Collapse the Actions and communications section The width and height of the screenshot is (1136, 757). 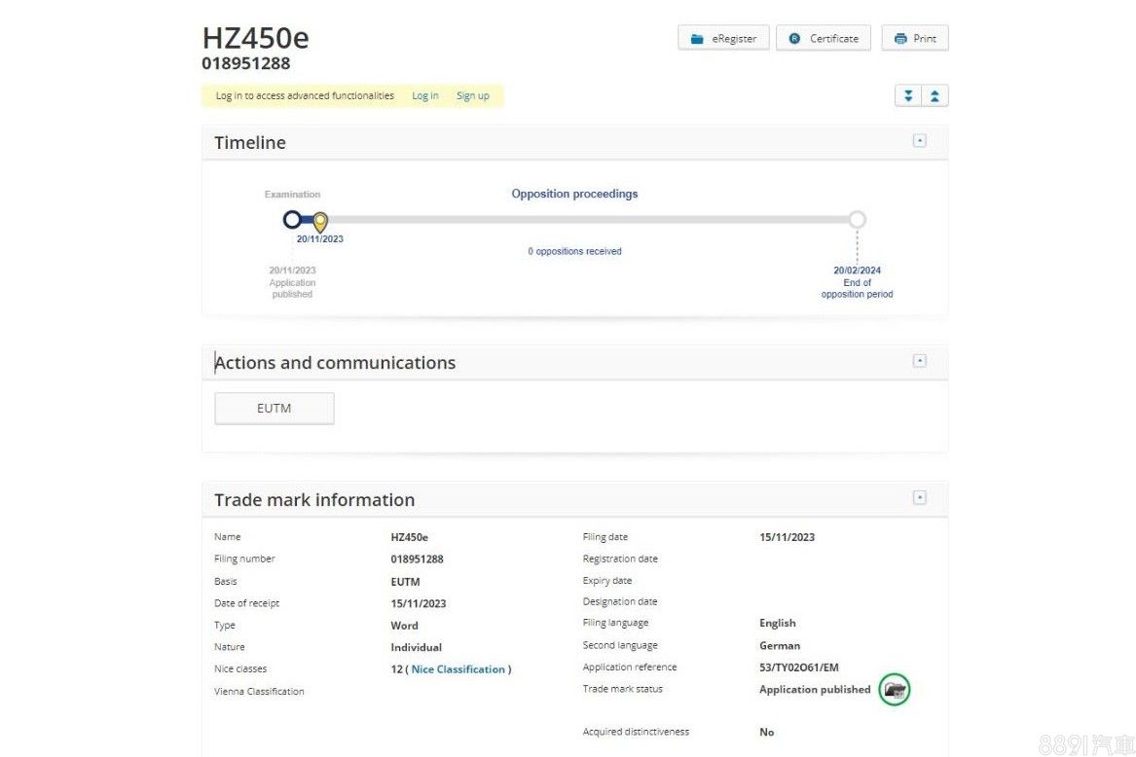[x=919, y=361]
